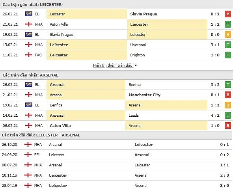Image resolution: width=233 pixels, height=192 pixels.
Task: Click Europa League icon on Arsenal vs Benfica row
Action: pyautogui.click(x=29, y=84)
